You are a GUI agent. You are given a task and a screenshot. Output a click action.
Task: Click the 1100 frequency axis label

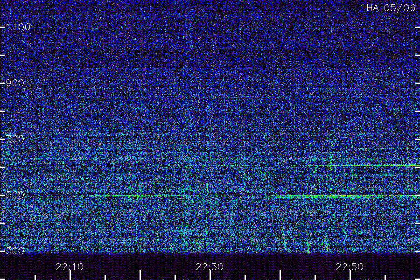18,27
